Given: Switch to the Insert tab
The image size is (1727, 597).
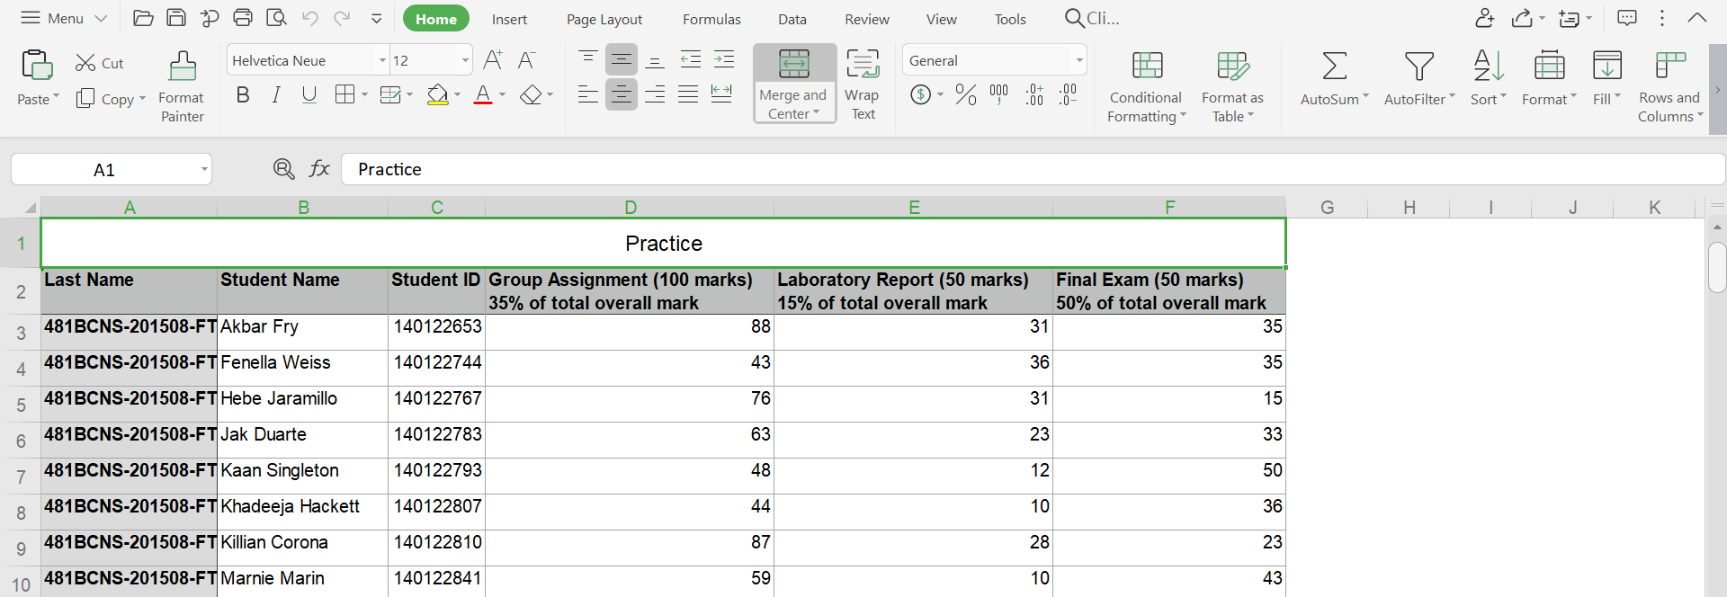Looking at the screenshot, I should (509, 19).
